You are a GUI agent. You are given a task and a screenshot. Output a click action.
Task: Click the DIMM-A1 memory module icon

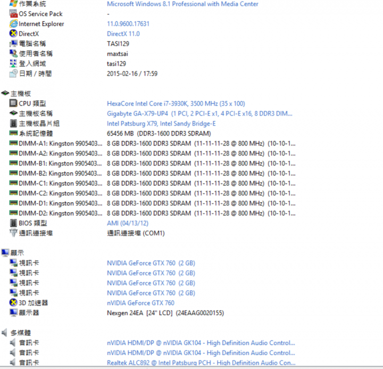tap(13, 143)
